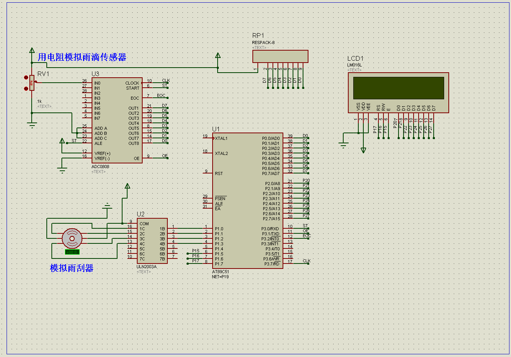Click the 'ULN2003A' part value text

click(x=146, y=267)
